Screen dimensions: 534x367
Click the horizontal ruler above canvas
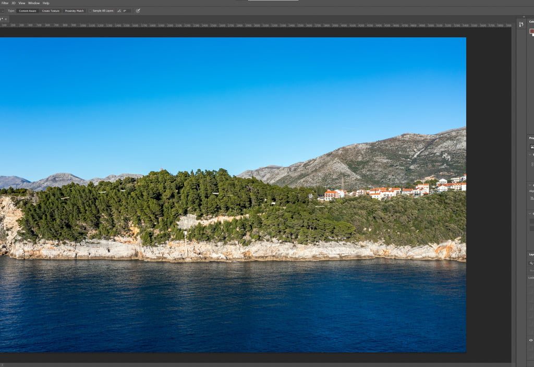pos(261,25)
